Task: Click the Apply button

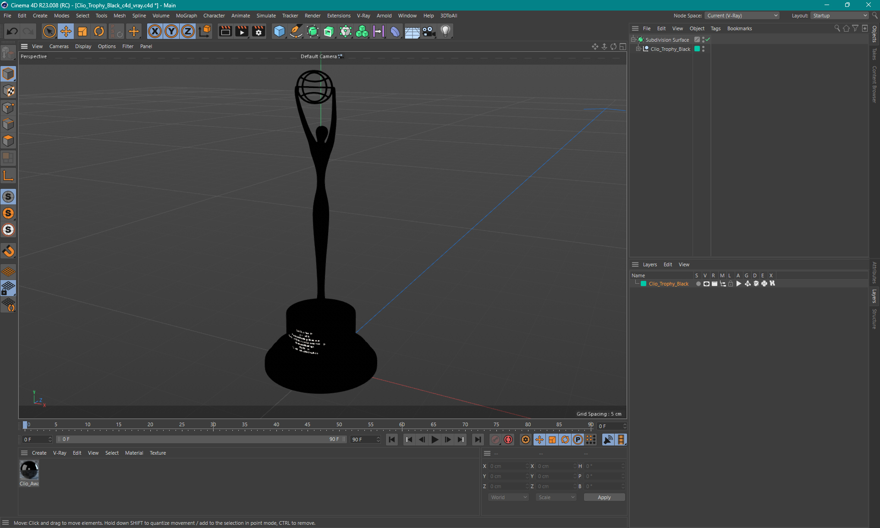Action: pos(604,497)
